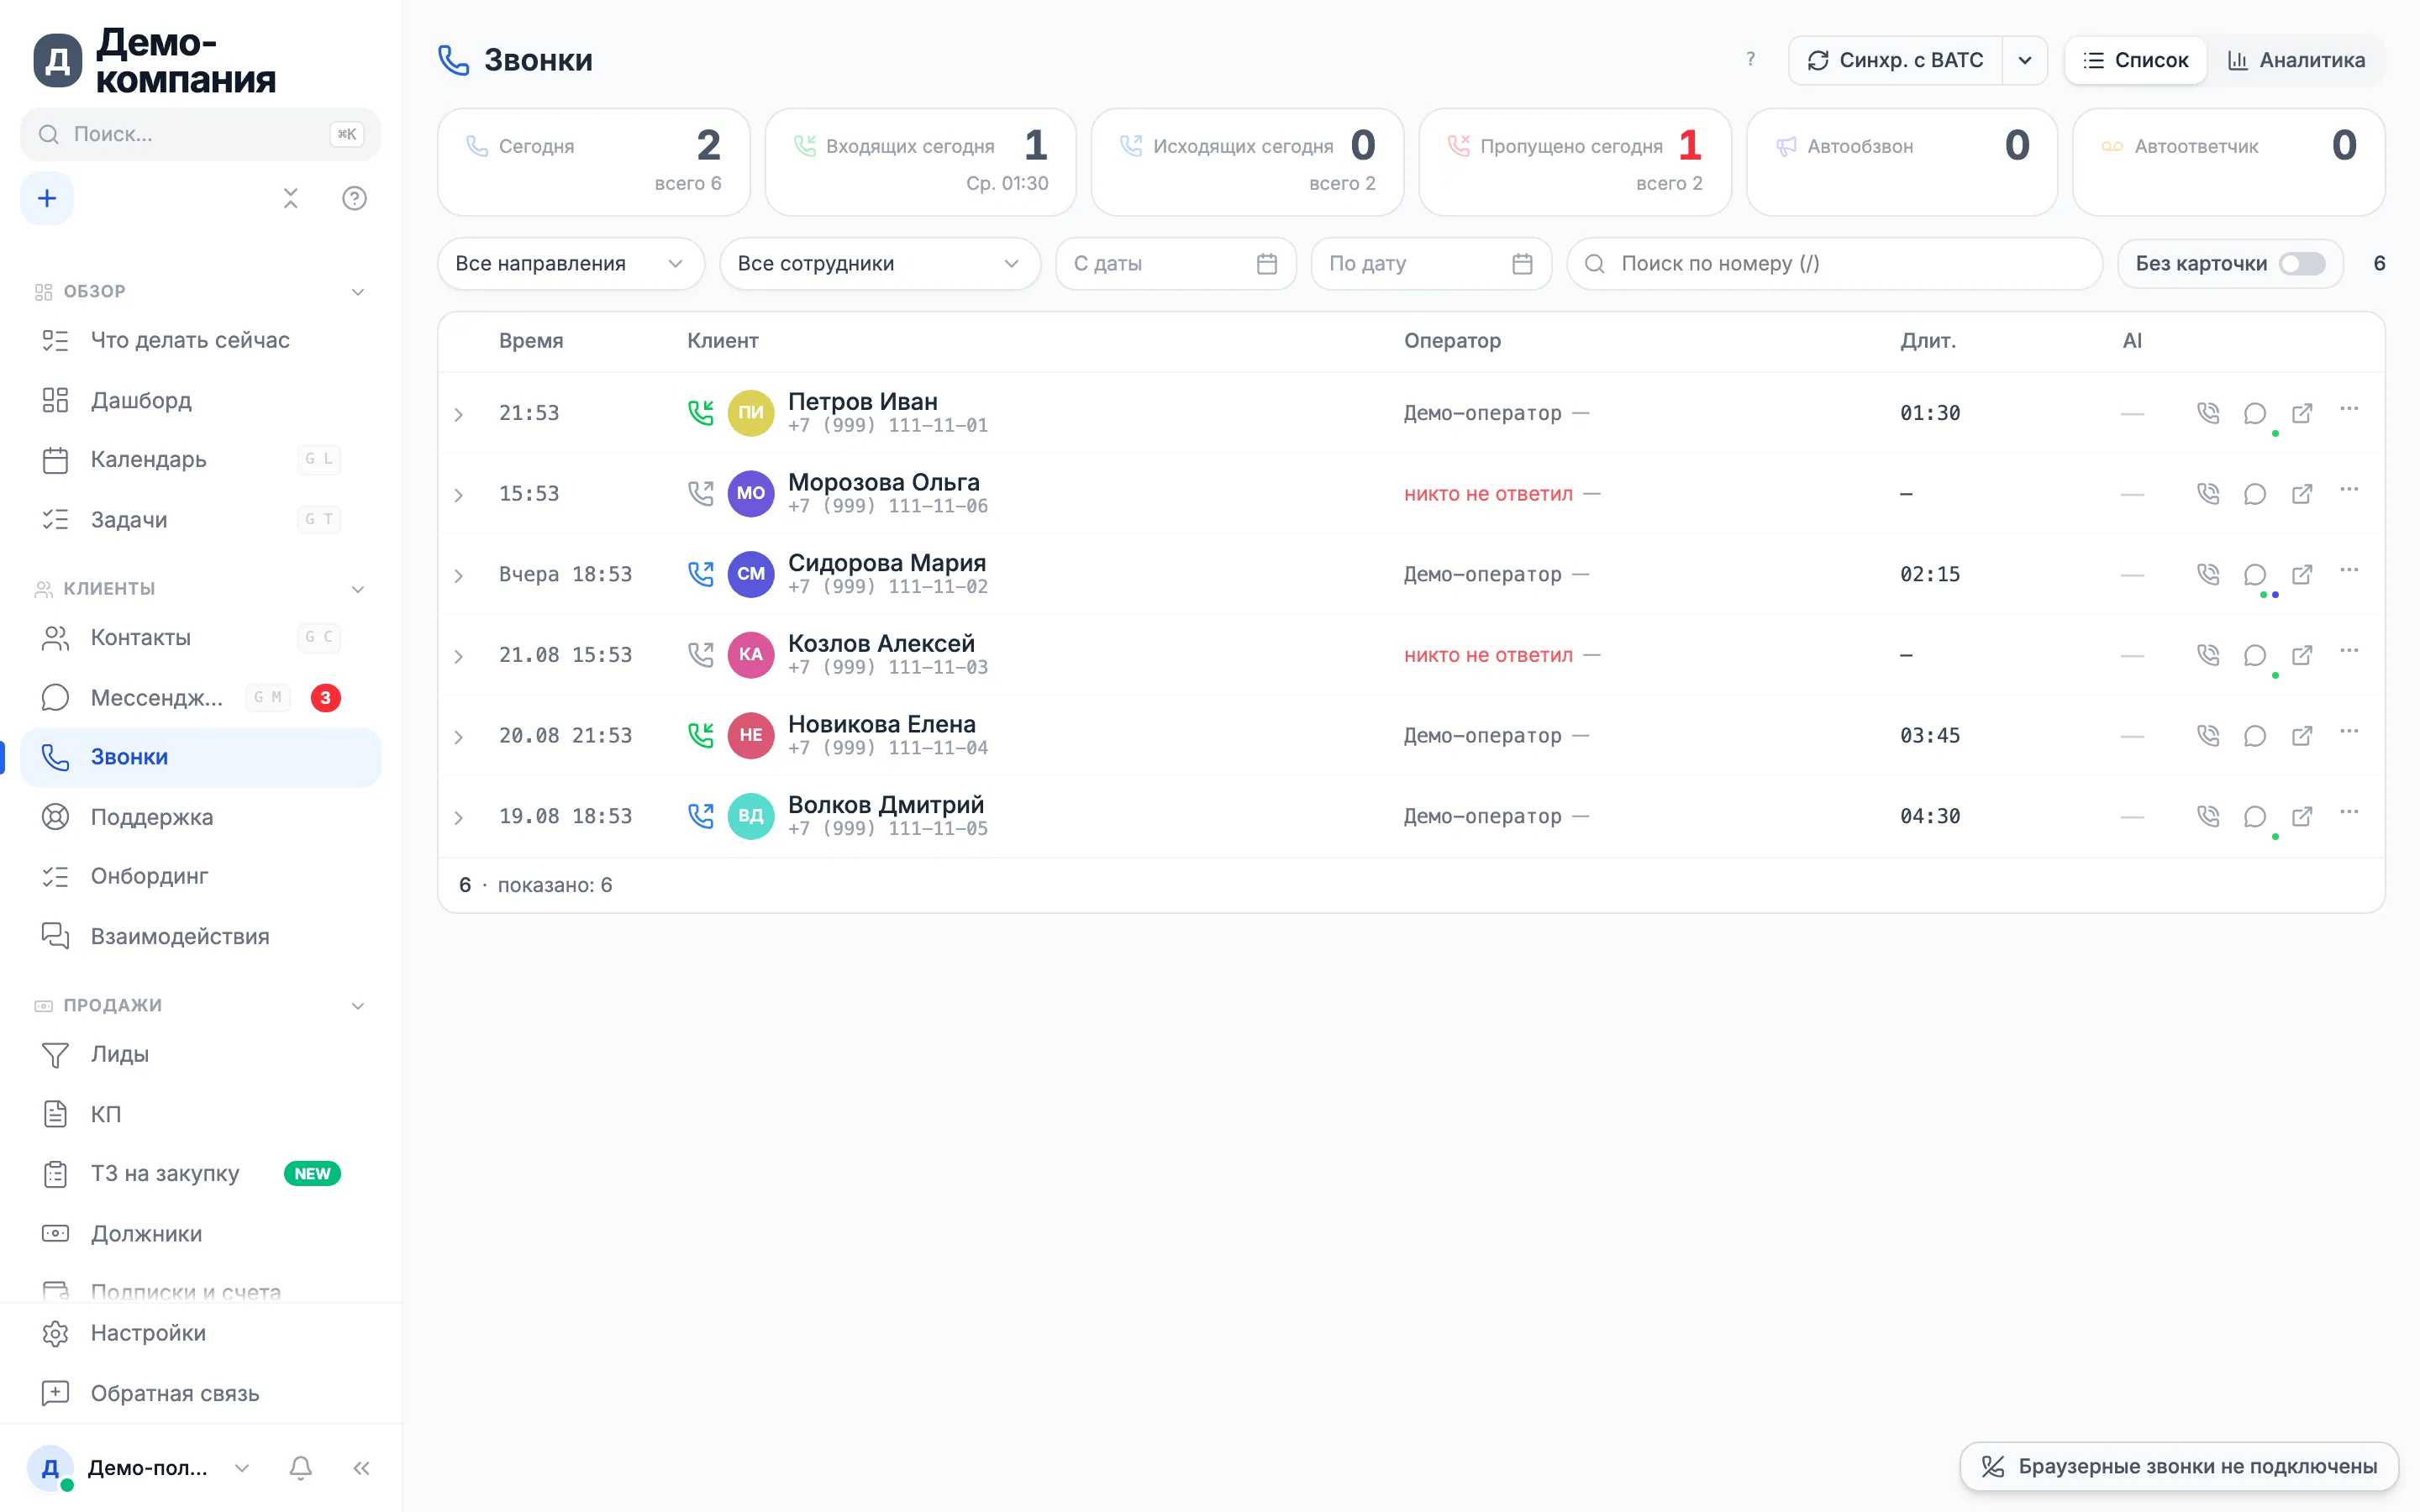
Task: Open ТЗ на закупку in the sidebar
Action: coord(200,1173)
